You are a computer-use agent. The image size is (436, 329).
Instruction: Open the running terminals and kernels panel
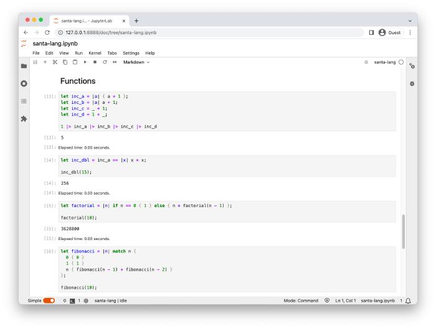24,83
